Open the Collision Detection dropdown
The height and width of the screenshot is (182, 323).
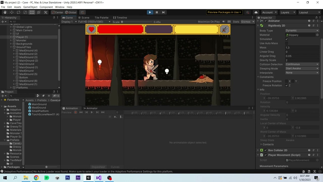pos(302,64)
